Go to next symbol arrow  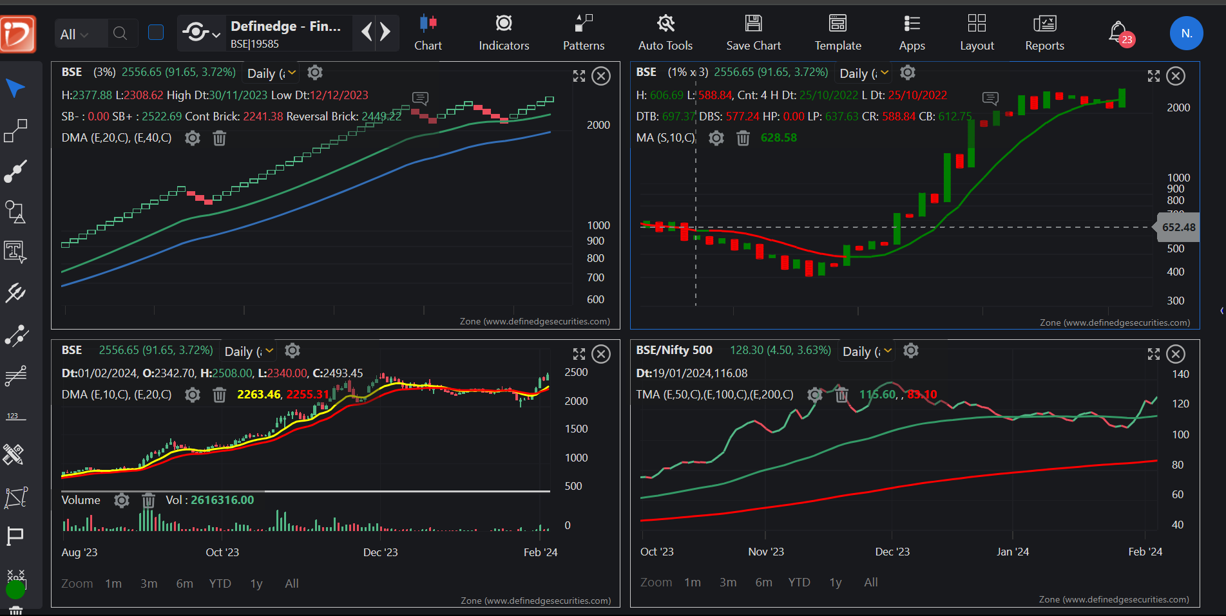tap(385, 32)
